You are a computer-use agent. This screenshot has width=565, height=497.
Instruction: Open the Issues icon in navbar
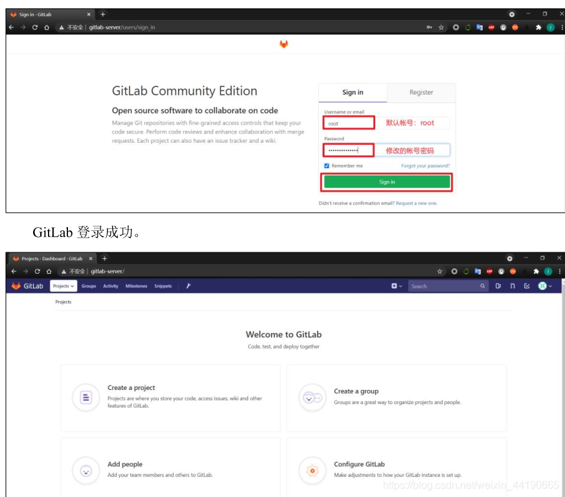coord(498,286)
